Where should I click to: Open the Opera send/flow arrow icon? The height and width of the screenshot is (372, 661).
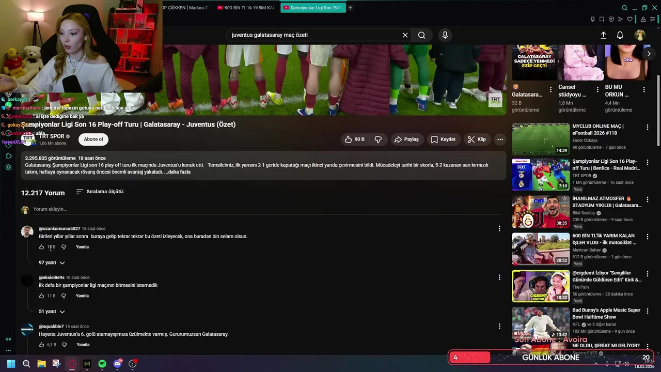click(620, 19)
